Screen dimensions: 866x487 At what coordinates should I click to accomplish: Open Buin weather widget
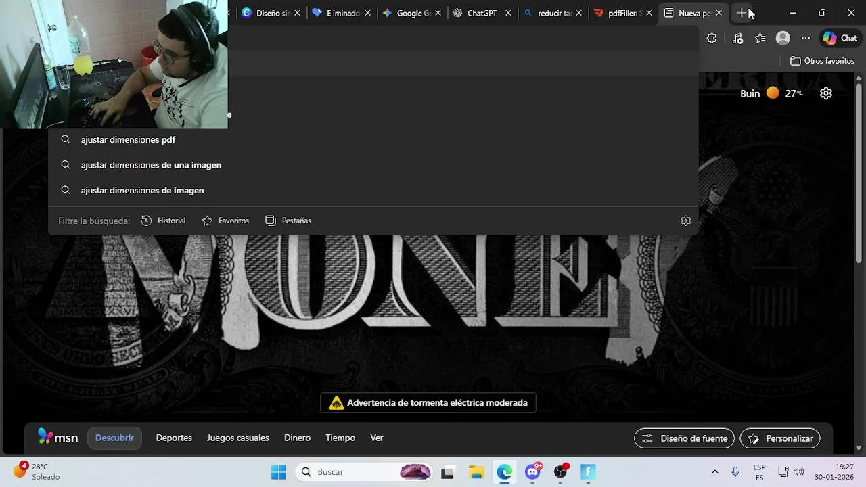[x=771, y=93]
